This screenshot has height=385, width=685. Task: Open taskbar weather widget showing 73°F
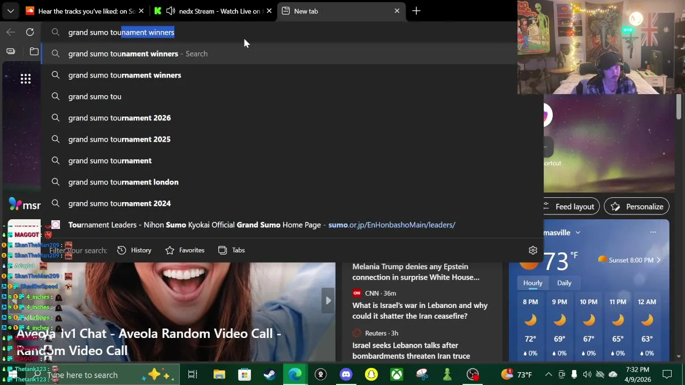click(516, 375)
